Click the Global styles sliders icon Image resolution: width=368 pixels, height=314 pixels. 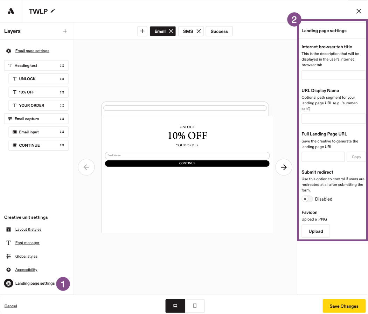tap(9, 256)
